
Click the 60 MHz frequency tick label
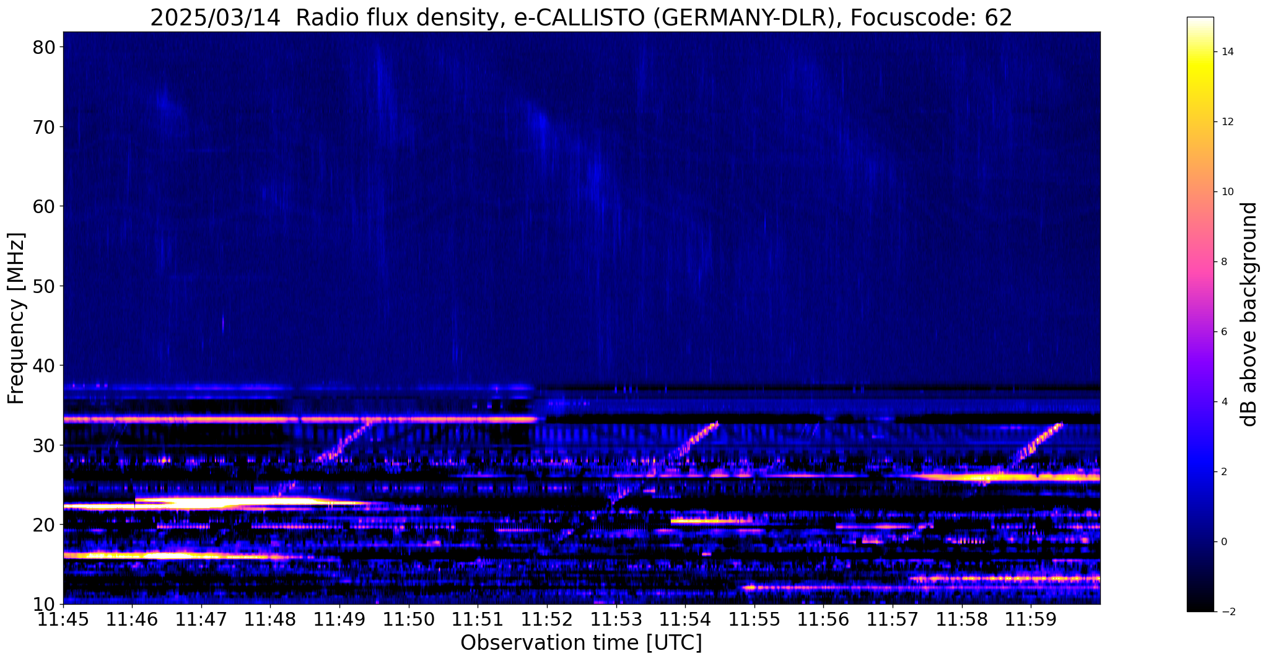43,206
